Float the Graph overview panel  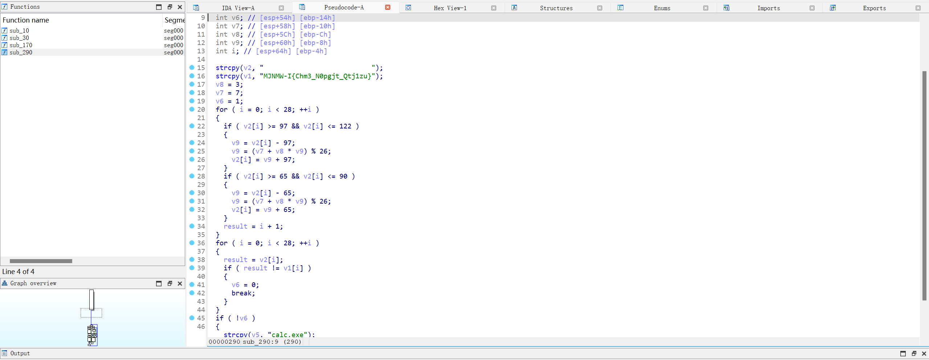[x=170, y=283]
